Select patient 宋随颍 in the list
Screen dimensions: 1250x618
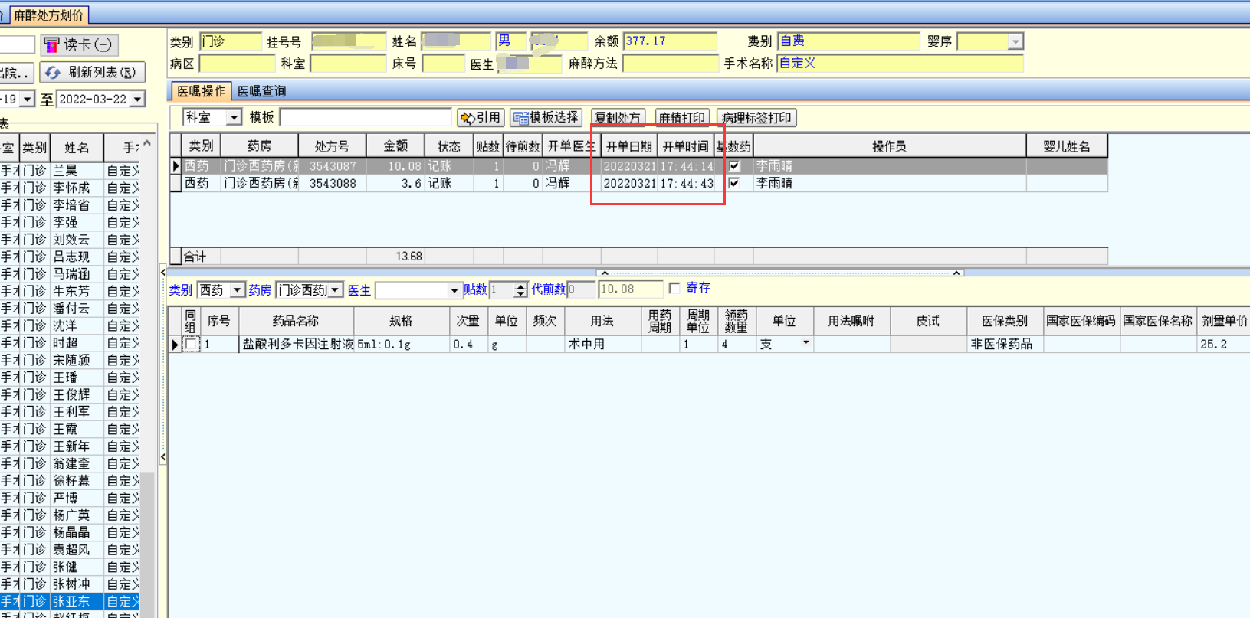pos(71,360)
